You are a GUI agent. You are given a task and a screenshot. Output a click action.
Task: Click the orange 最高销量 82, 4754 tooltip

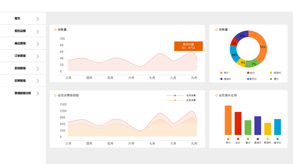coord(188,46)
